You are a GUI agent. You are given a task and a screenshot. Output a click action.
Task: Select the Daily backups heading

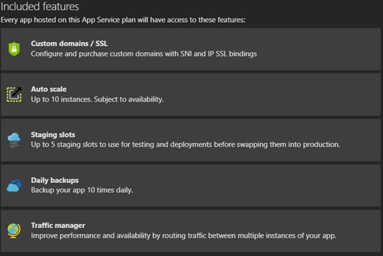coord(55,180)
